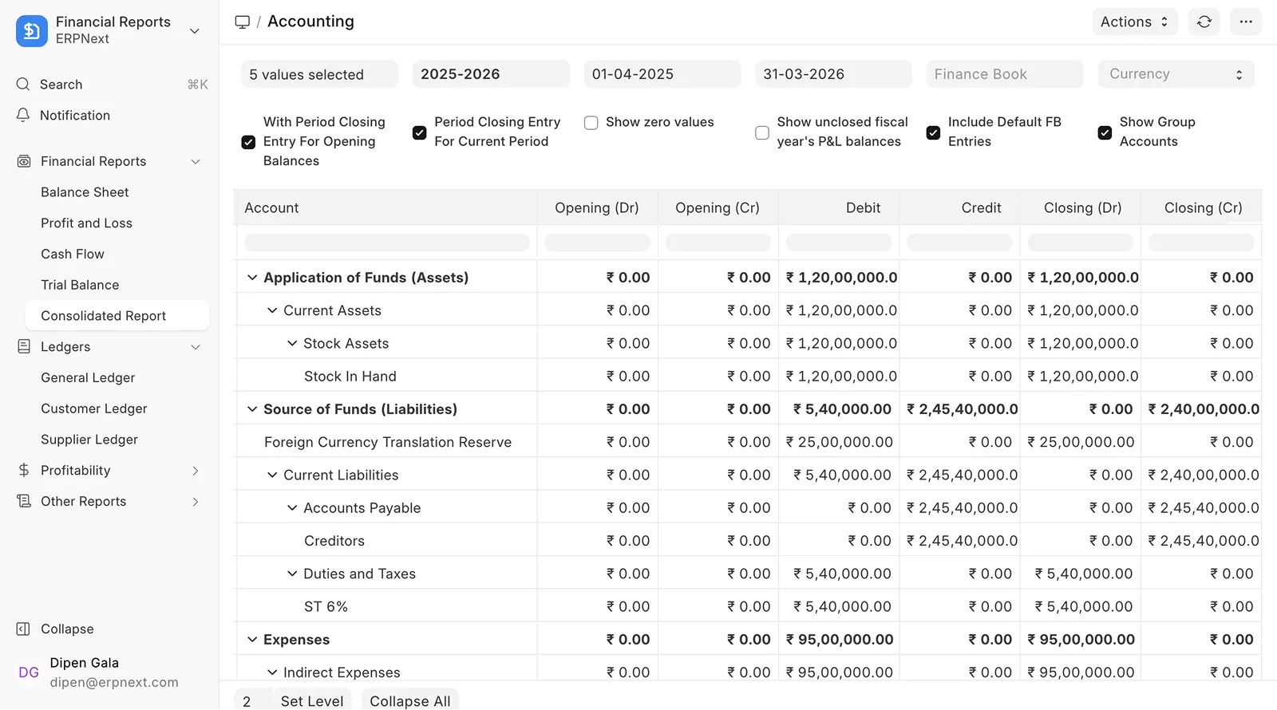This screenshot has height=710, width=1277.
Task: Click the workspace monitor icon in breadcrumb
Action: pyautogui.click(x=243, y=22)
